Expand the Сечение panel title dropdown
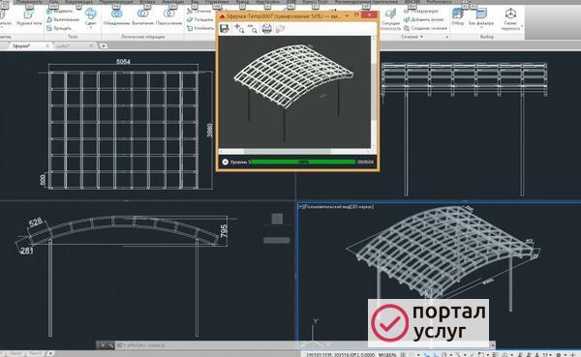581x357 pixels. 421,37
